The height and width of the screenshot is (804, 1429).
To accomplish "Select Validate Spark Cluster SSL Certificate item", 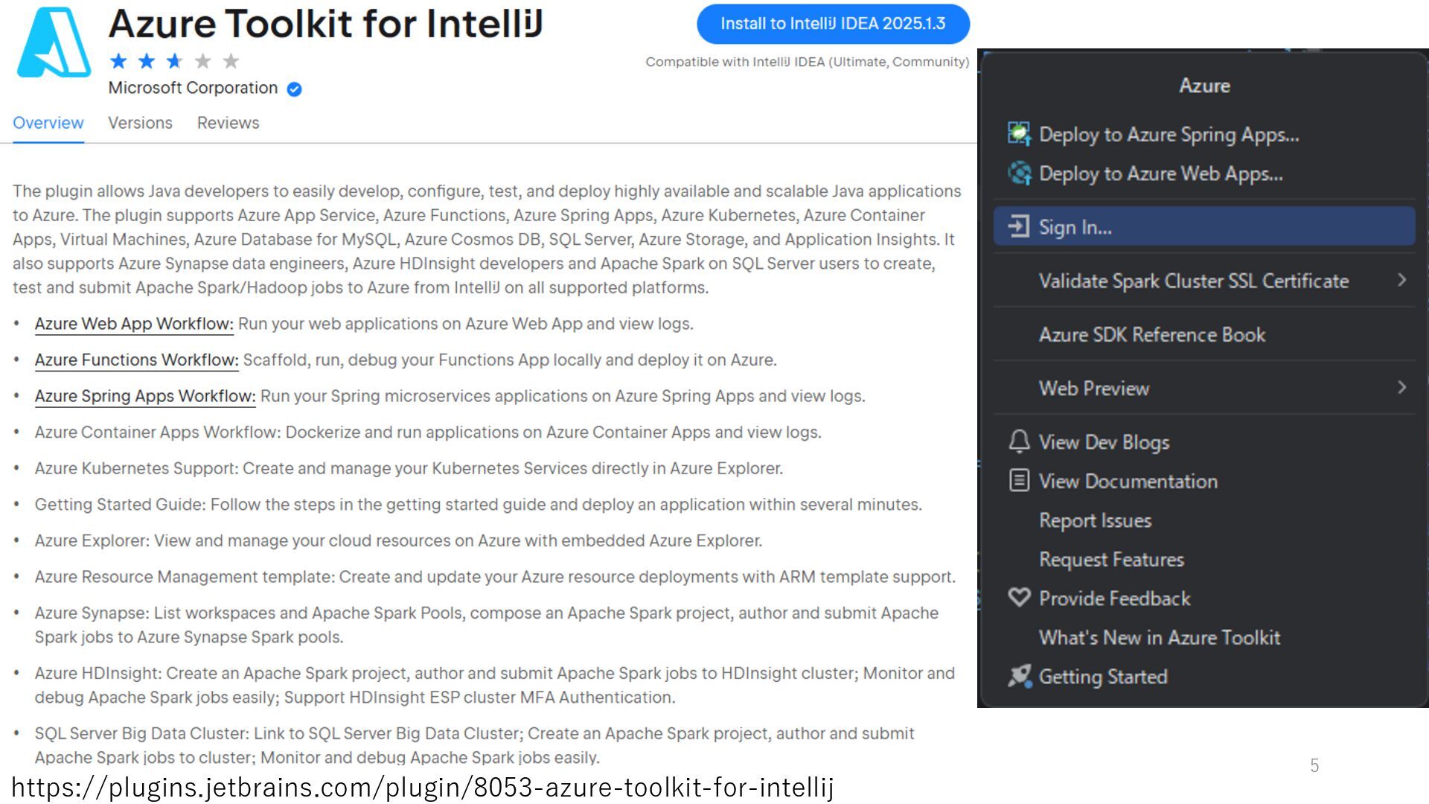I will pyautogui.click(x=1204, y=281).
